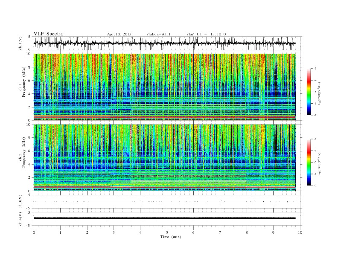The image size is (338, 261).
Task: Click inside the ch.1 spectrogram panel
Action: click(x=164, y=87)
